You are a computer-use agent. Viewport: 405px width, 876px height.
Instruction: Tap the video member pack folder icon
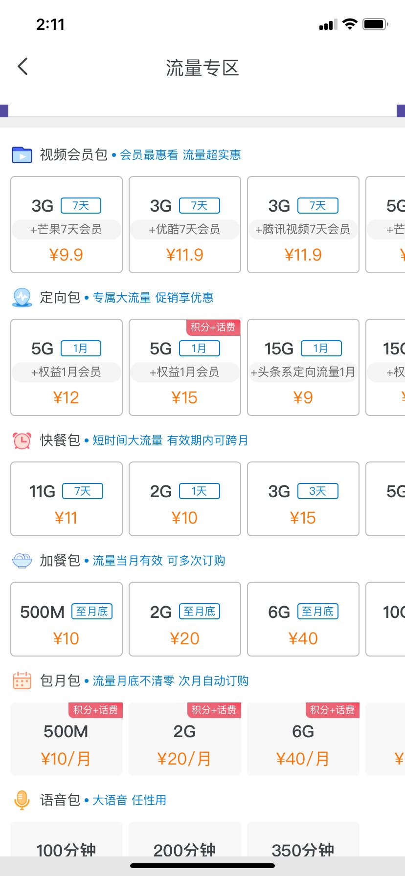tap(22, 154)
